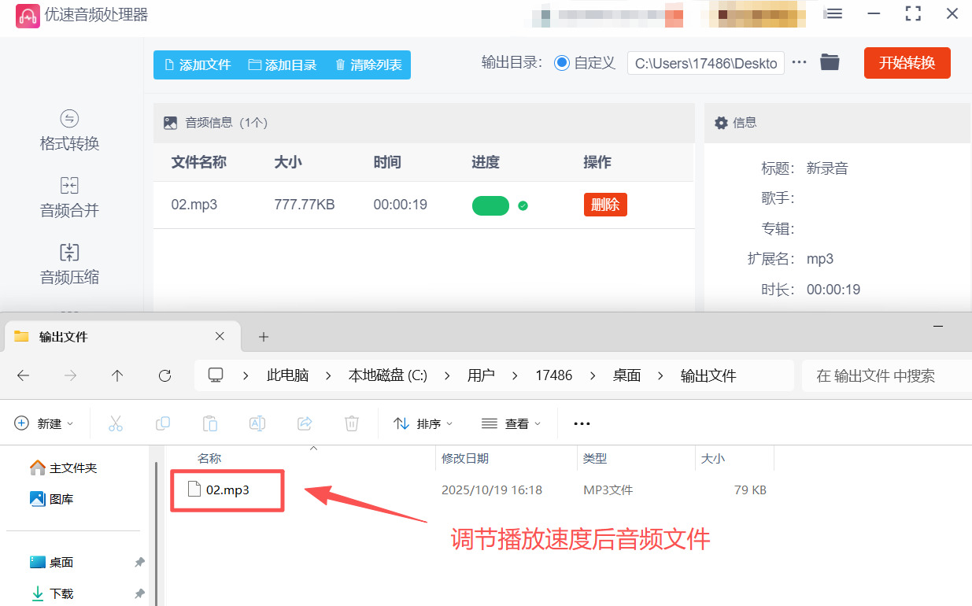Open the 格式转换 format conversion tool
The image size is (972, 606).
(69, 131)
